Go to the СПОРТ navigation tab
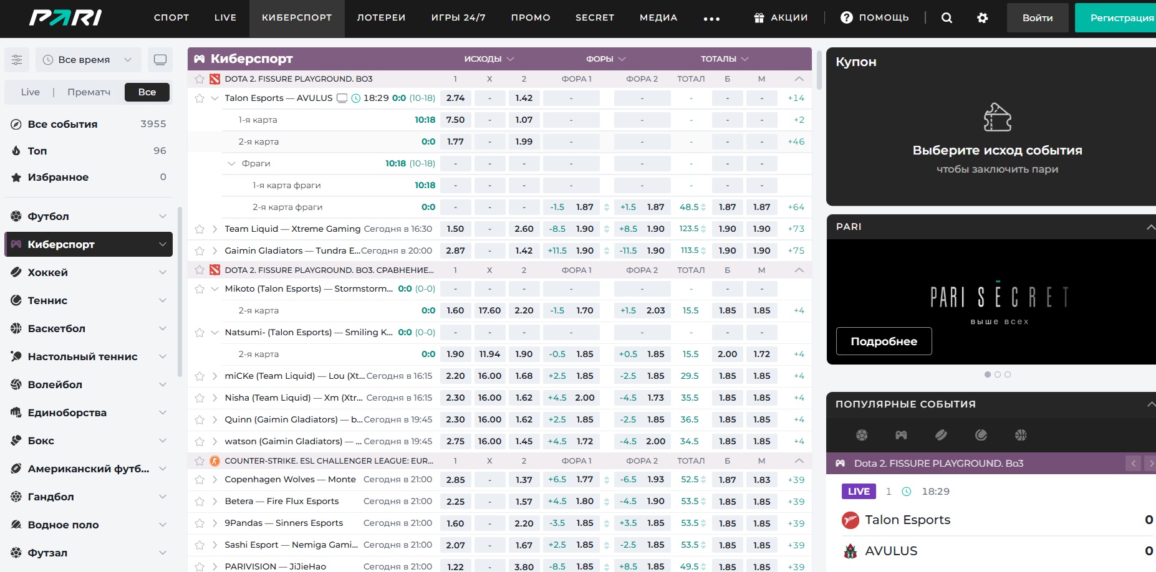The image size is (1156, 572). [171, 18]
